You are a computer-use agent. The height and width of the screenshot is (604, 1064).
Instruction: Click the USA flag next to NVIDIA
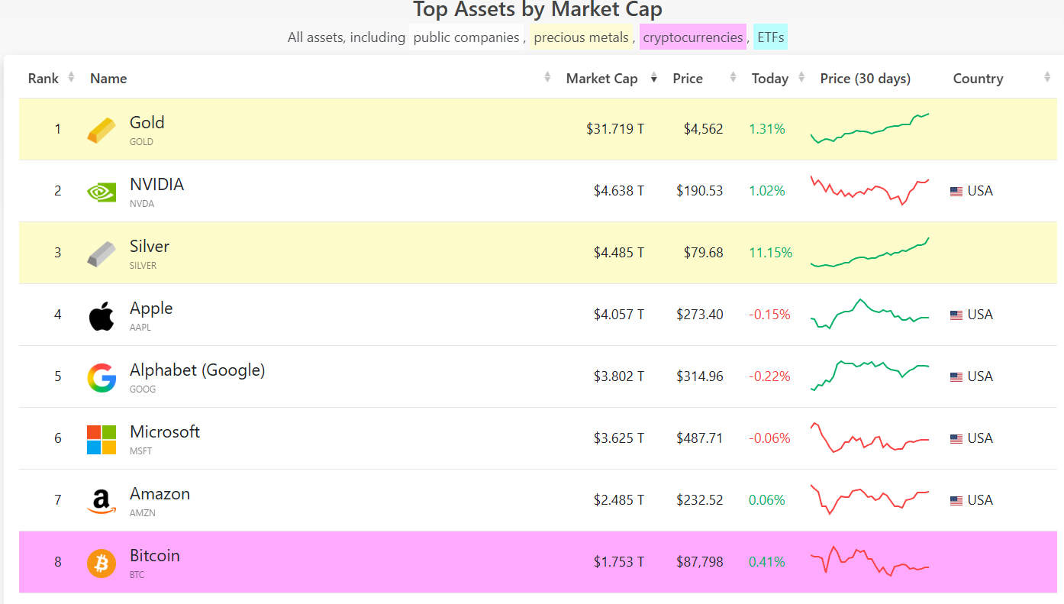point(956,191)
